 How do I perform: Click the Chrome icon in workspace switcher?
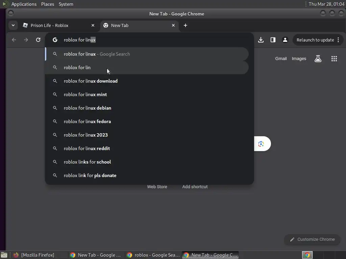307,255
